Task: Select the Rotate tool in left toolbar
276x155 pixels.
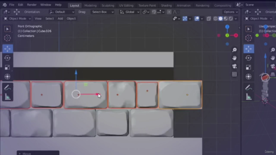Action: point(7,58)
